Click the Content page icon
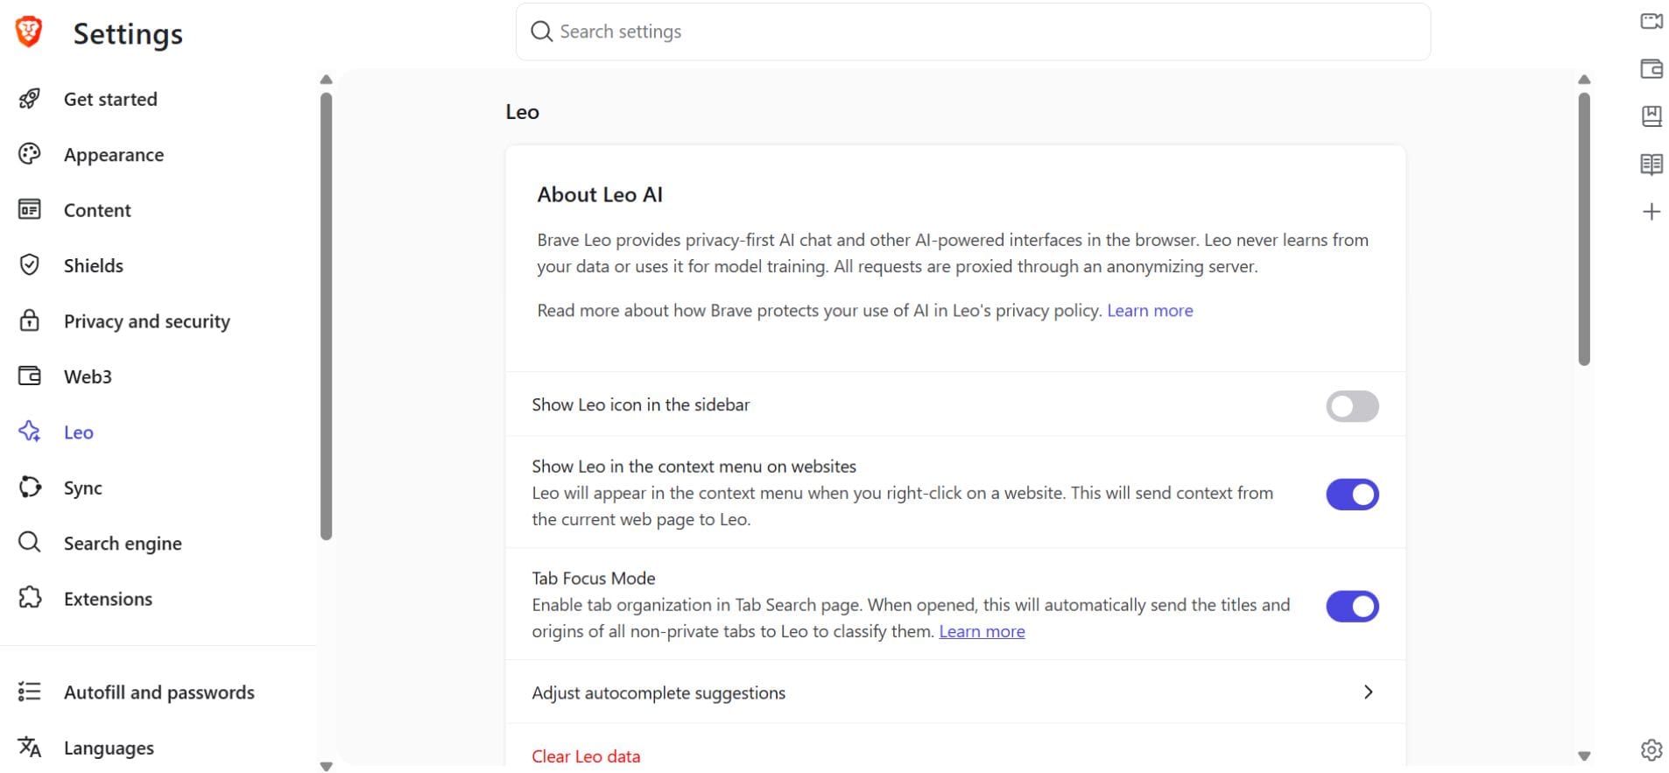 click(30, 209)
